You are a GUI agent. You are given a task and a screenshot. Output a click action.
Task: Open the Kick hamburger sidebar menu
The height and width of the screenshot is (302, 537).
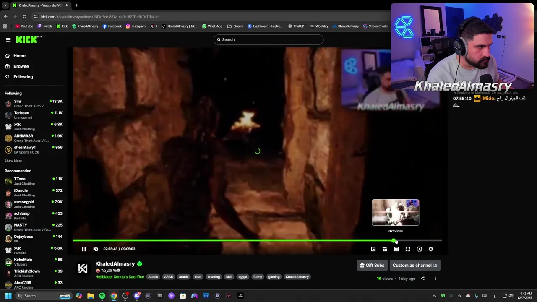tap(8, 39)
